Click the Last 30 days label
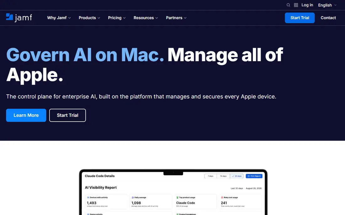This screenshot has height=215, width=345. [x=237, y=188]
